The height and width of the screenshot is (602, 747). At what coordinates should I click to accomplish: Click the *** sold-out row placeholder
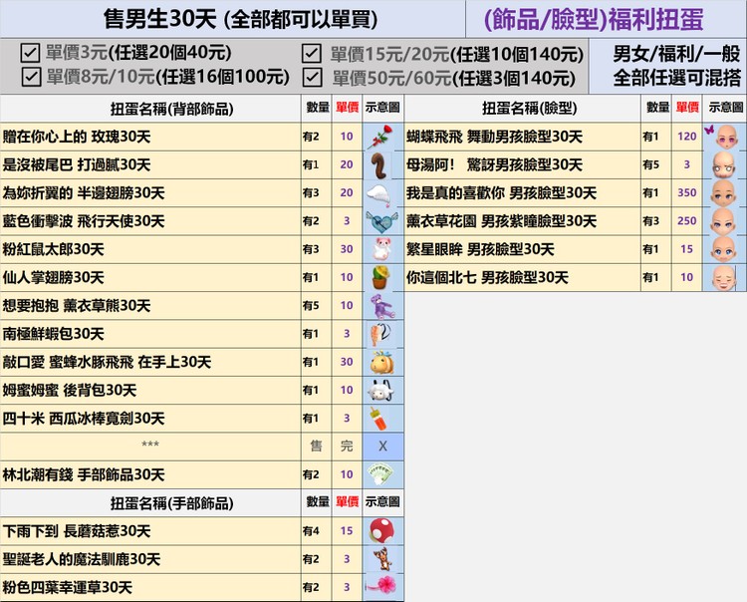click(150, 445)
